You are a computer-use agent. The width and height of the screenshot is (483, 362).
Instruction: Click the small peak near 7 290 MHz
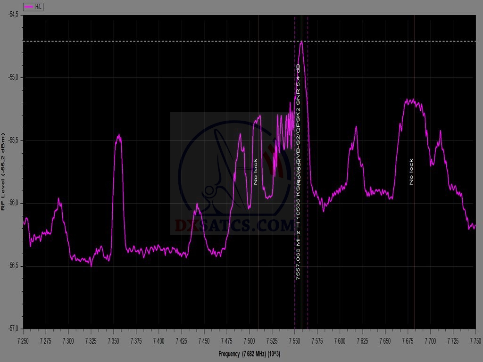tap(59, 200)
